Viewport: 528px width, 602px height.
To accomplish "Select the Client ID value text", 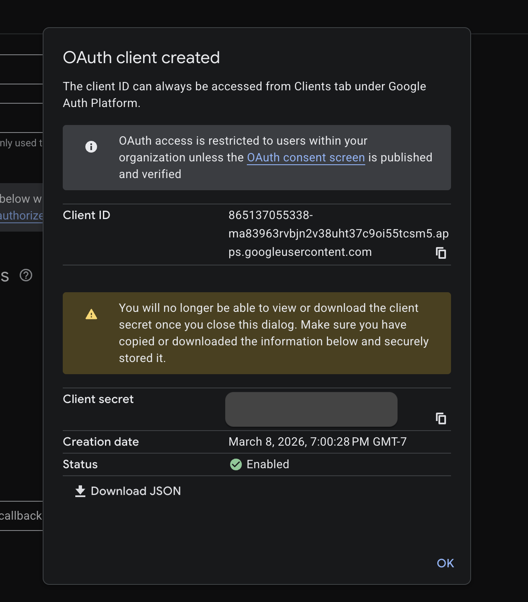I will (338, 234).
